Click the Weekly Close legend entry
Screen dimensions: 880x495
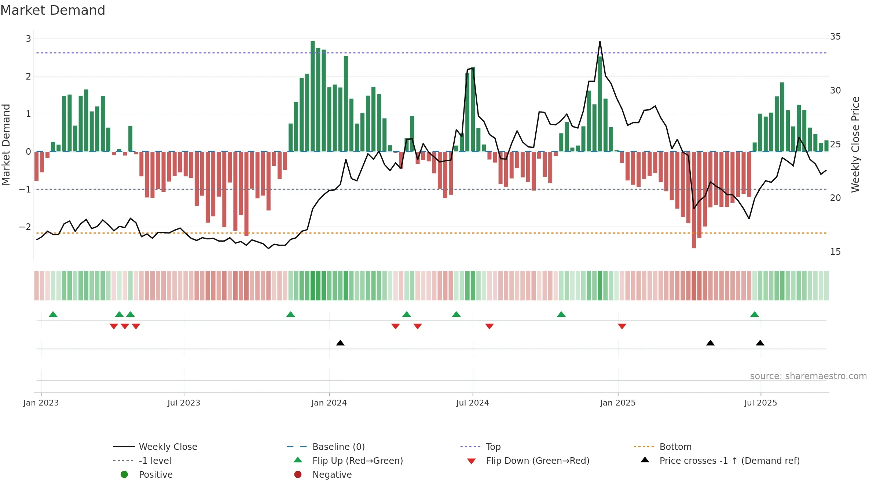[x=155, y=447]
